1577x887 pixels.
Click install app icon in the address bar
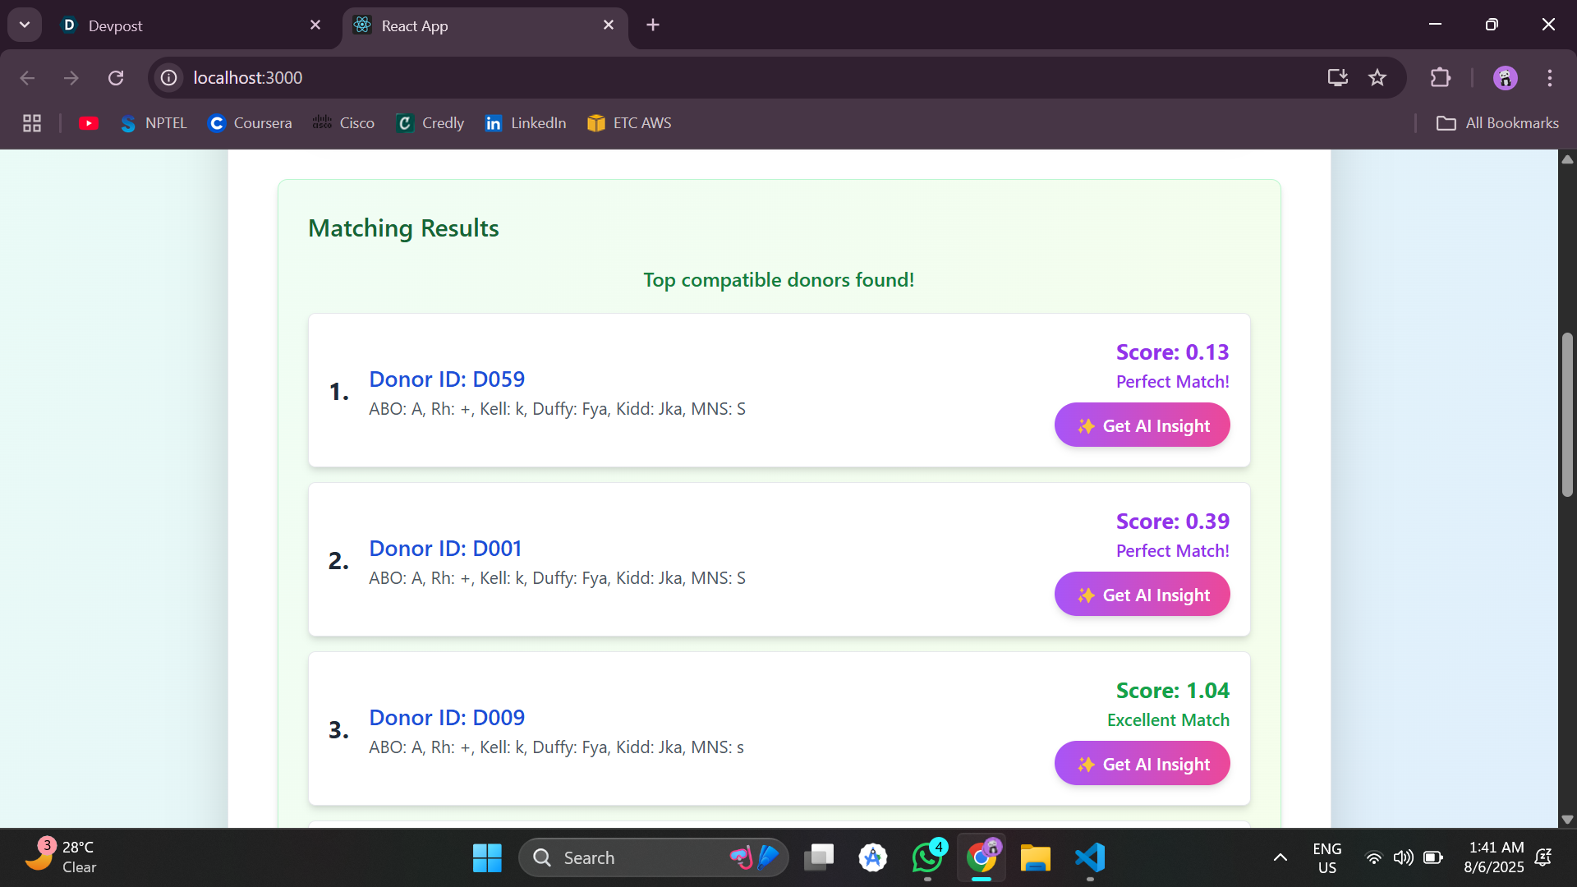pos(1337,78)
